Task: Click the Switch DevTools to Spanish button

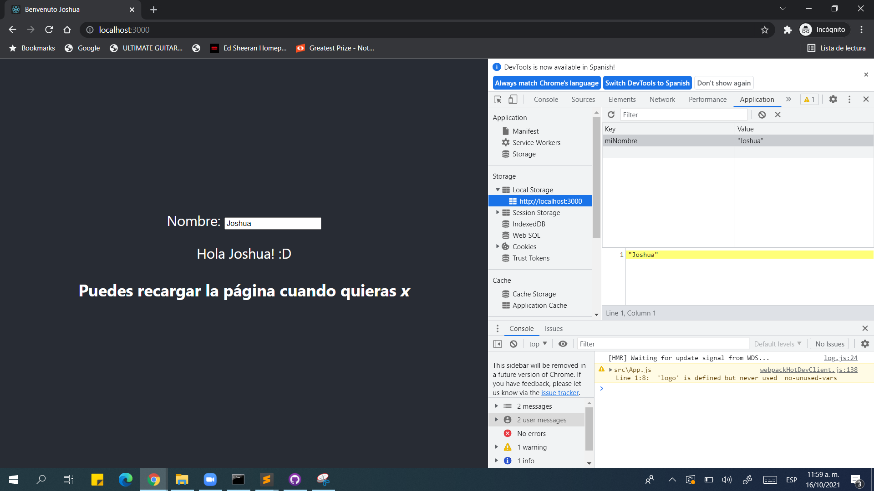Action: (x=647, y=83)
